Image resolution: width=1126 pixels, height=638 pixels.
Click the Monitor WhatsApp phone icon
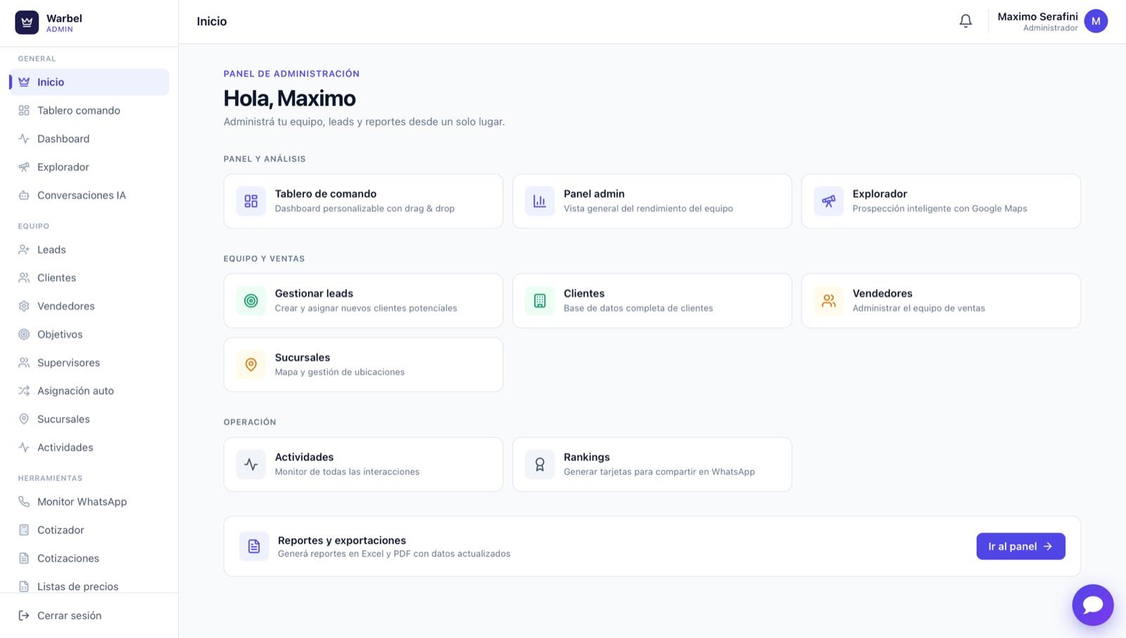coord(24,502)
